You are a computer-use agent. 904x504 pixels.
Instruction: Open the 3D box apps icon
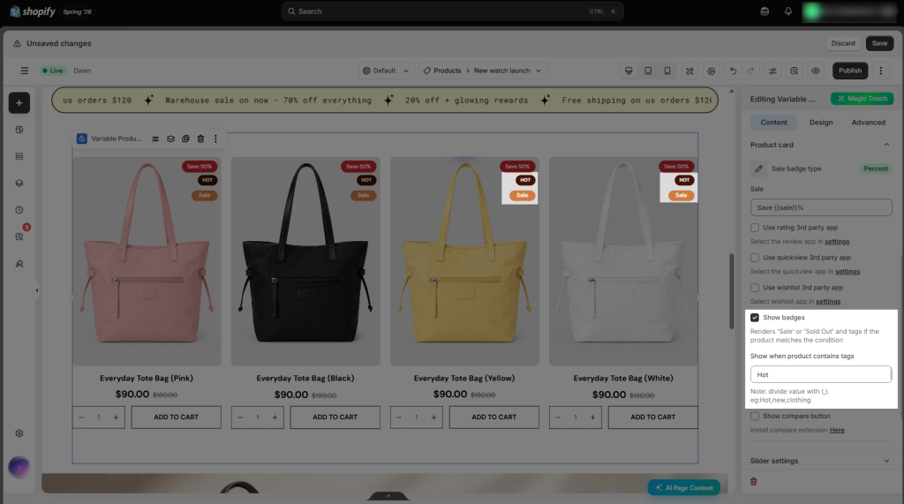click(x=19, y=183)
